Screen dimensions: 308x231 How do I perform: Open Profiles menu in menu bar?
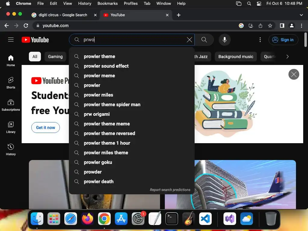pos(131,4)
